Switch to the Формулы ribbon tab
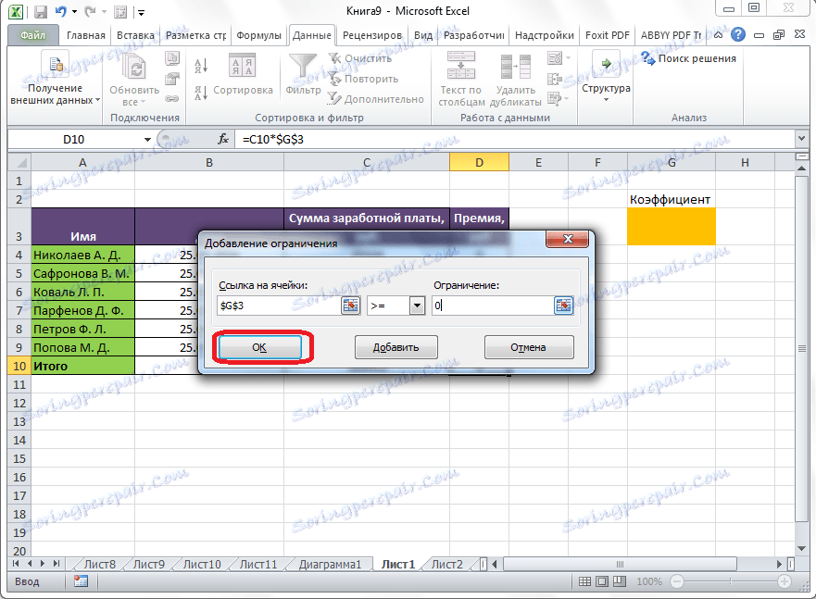This screenshot has width=816, height=599. click(258, 34)
